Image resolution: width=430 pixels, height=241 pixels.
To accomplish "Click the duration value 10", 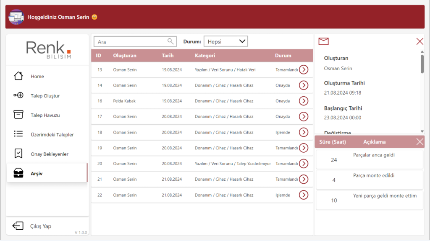I will click(x=334, y=200).
